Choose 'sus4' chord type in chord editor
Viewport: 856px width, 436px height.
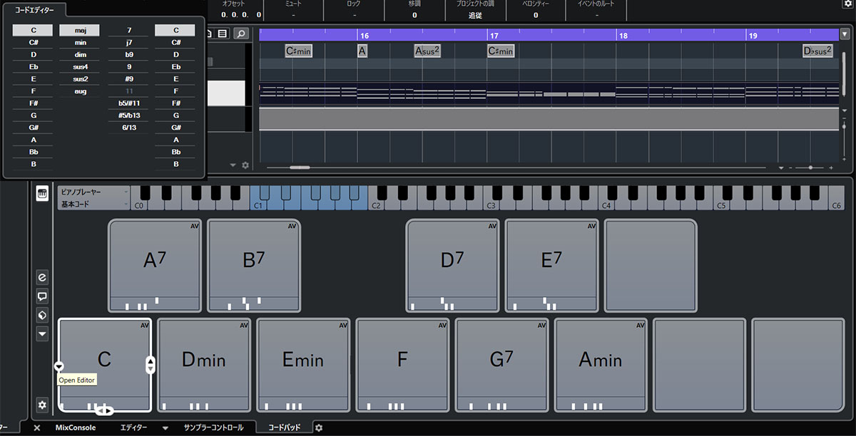81,67
